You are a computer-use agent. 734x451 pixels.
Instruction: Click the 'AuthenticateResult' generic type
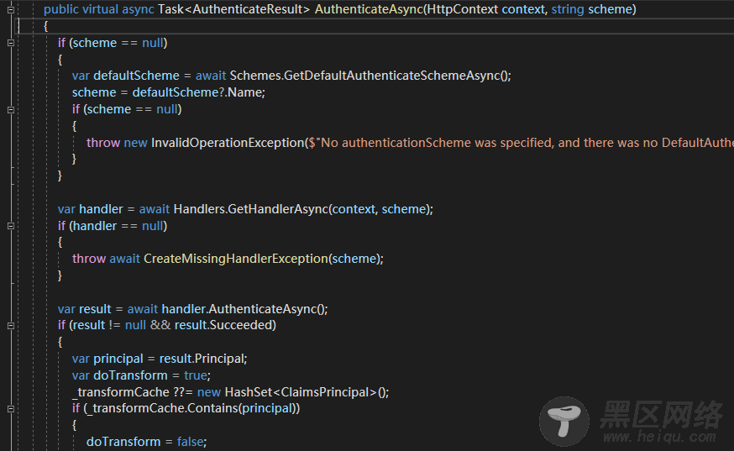point(248,9)
